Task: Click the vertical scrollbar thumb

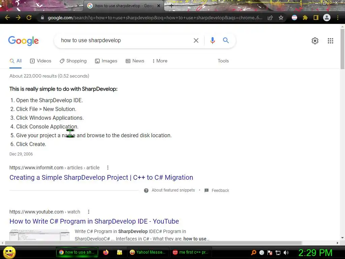Action: coord(342,49)
